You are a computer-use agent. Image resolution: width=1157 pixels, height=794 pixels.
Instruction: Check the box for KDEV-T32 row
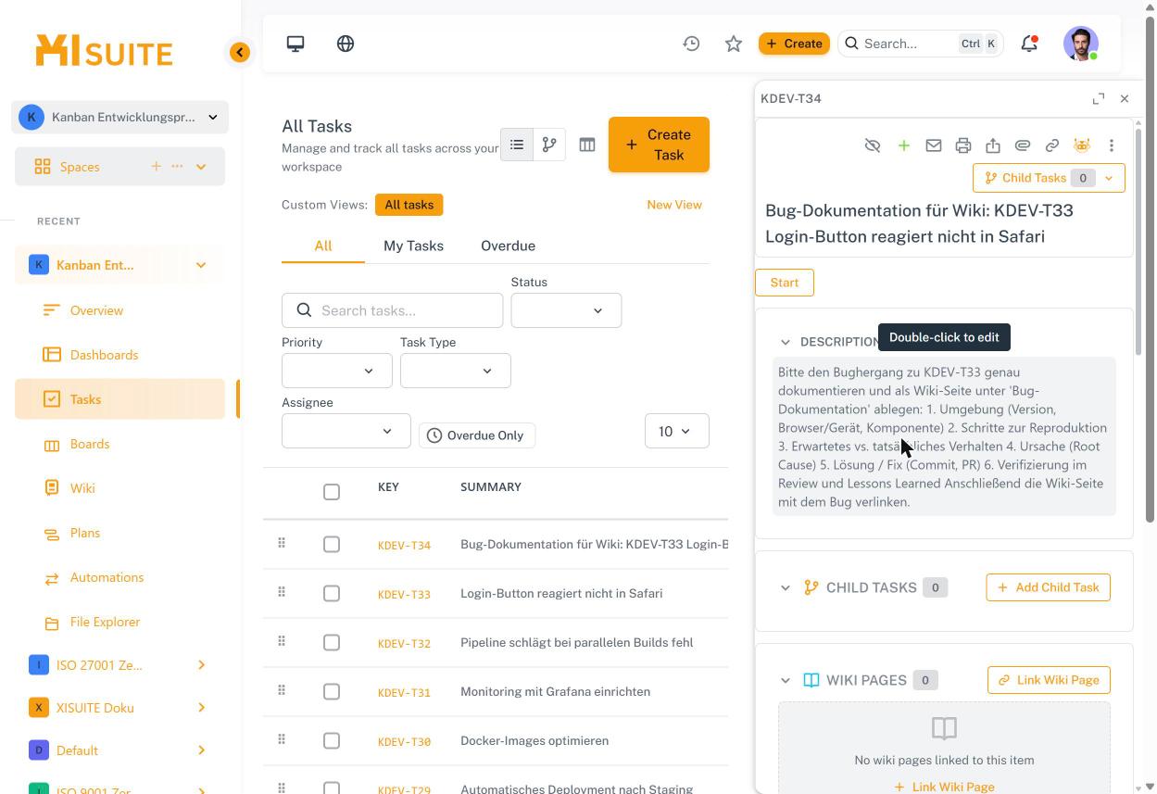coord(332,643)
